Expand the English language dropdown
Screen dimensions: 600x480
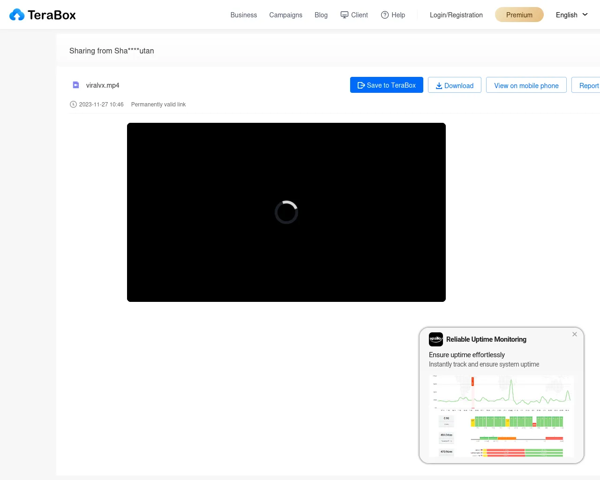[x=571, y=15]
